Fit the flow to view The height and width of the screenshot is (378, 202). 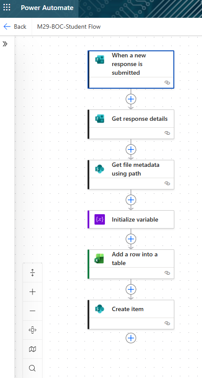pyautogui.click(x=33, y=330)
